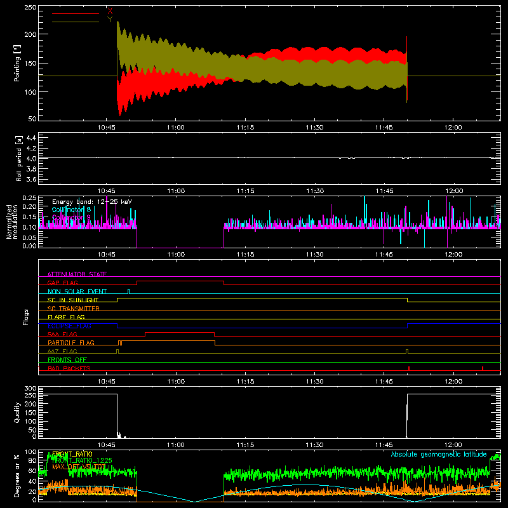
Task: Select the SC_IN_SUNLIGHT label
Action: (x=73, y=300)
